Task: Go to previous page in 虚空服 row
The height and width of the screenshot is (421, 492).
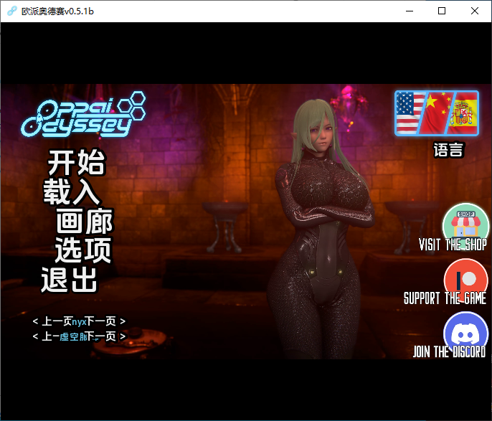Action: [x=46, y=336]
